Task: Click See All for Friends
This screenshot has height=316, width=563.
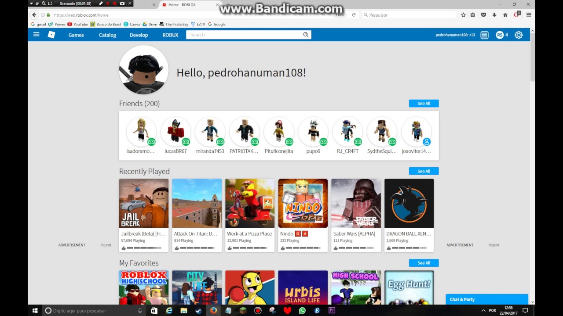Action: coord(424,104)
